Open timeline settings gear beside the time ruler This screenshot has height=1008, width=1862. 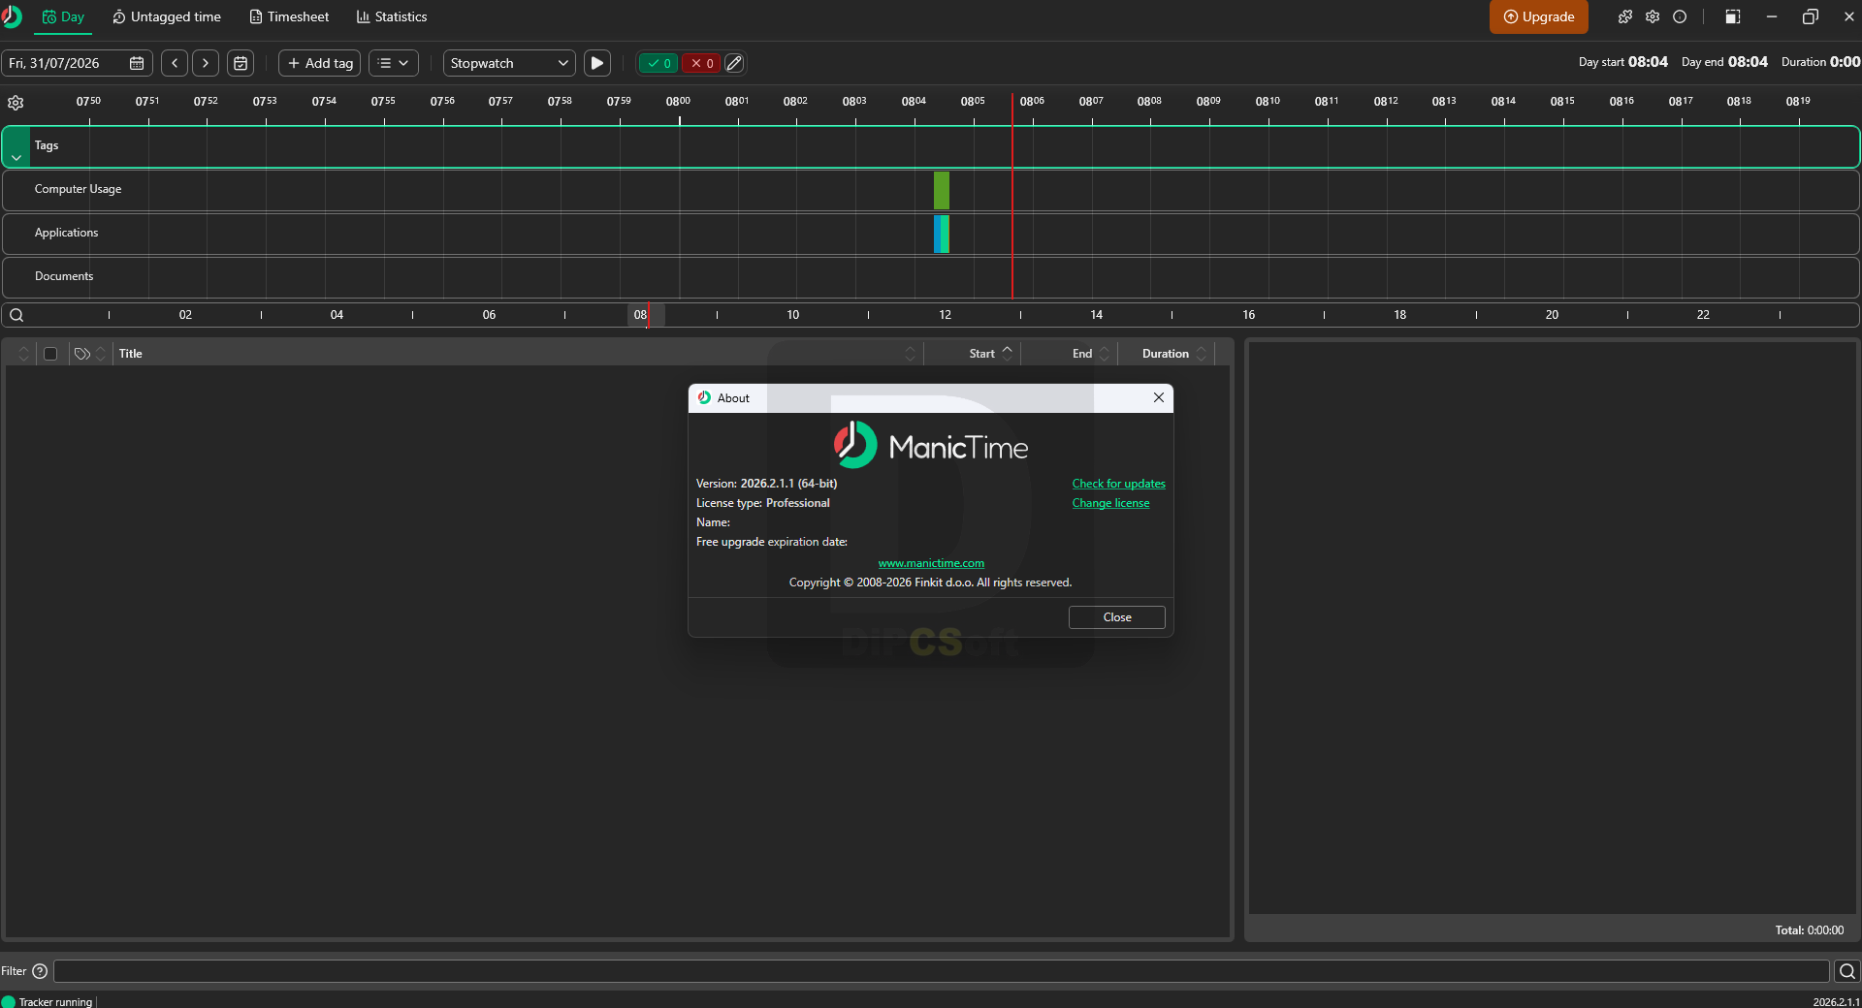[x=16, y=103]
